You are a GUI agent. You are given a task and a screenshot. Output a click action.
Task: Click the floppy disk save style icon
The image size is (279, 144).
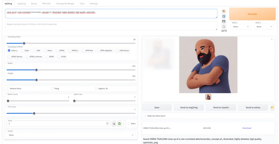[x=224, y=21]
